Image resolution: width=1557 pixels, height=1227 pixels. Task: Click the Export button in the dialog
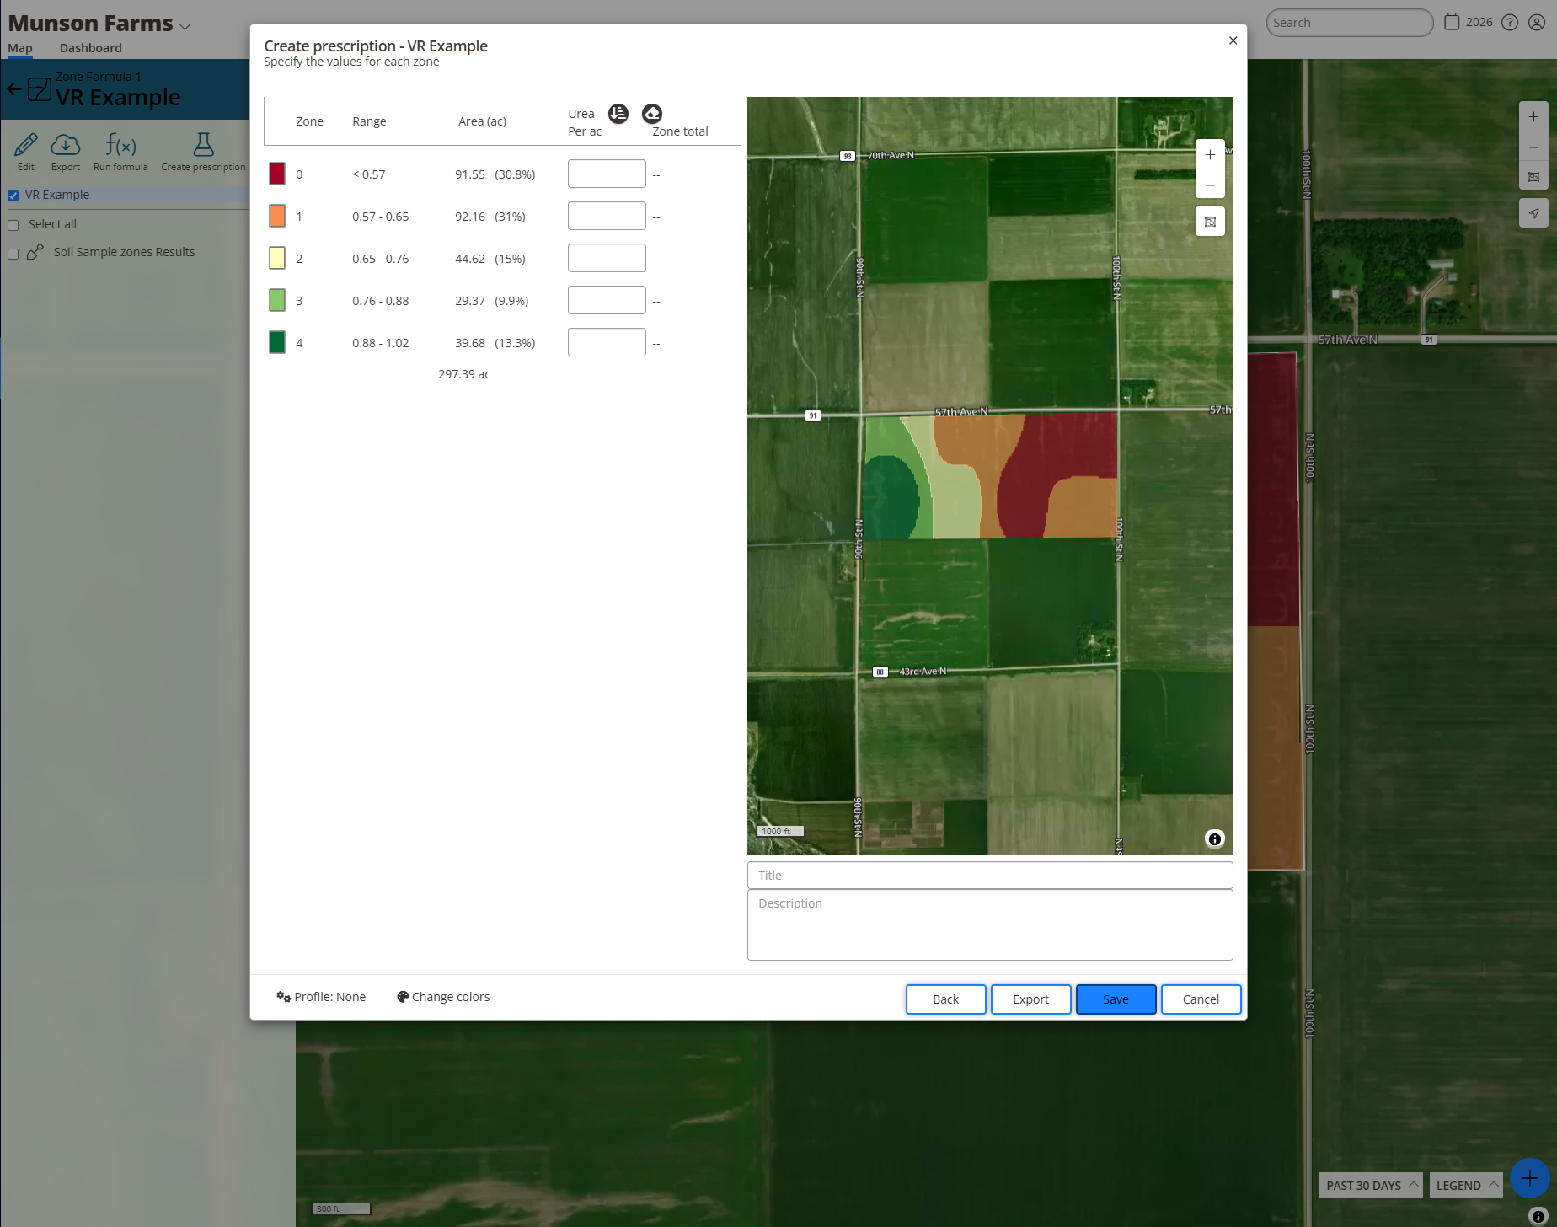(1030, 999)
